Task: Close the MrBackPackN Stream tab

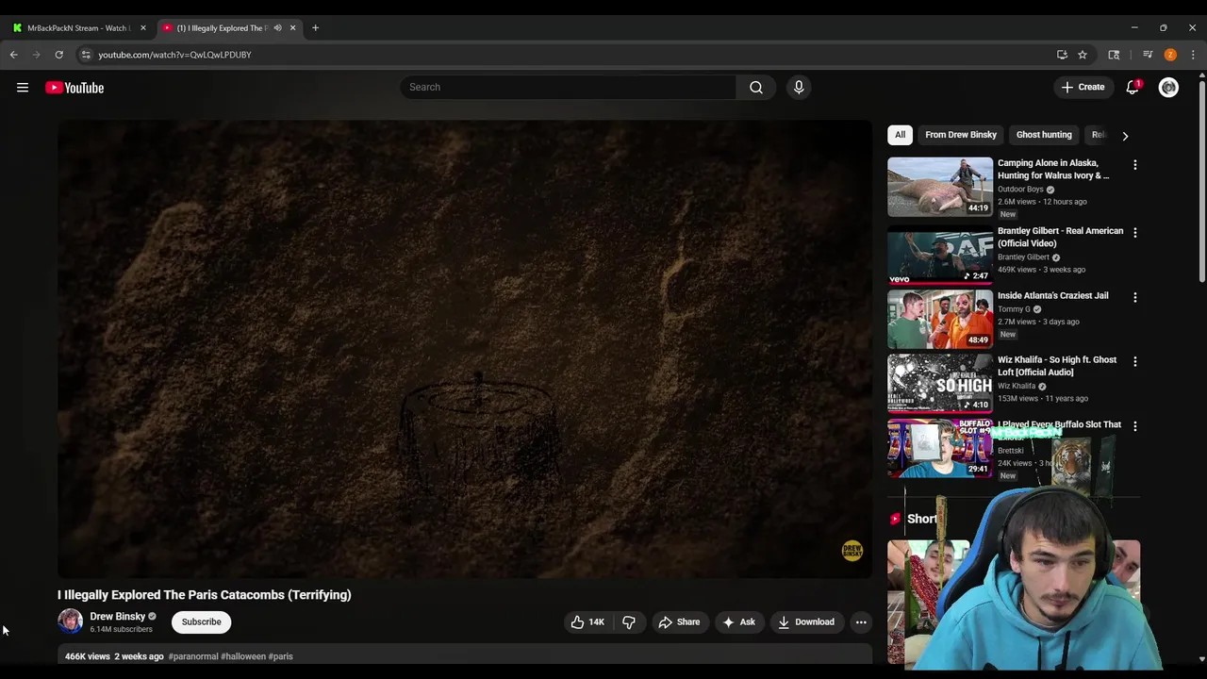Action: 143,28
